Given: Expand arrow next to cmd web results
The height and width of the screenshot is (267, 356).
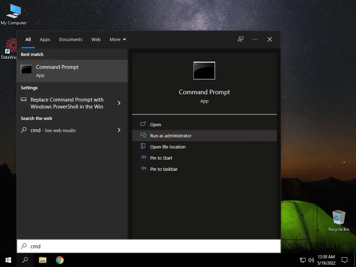Looking at the screenshot, I should click(x=119, y=130).
